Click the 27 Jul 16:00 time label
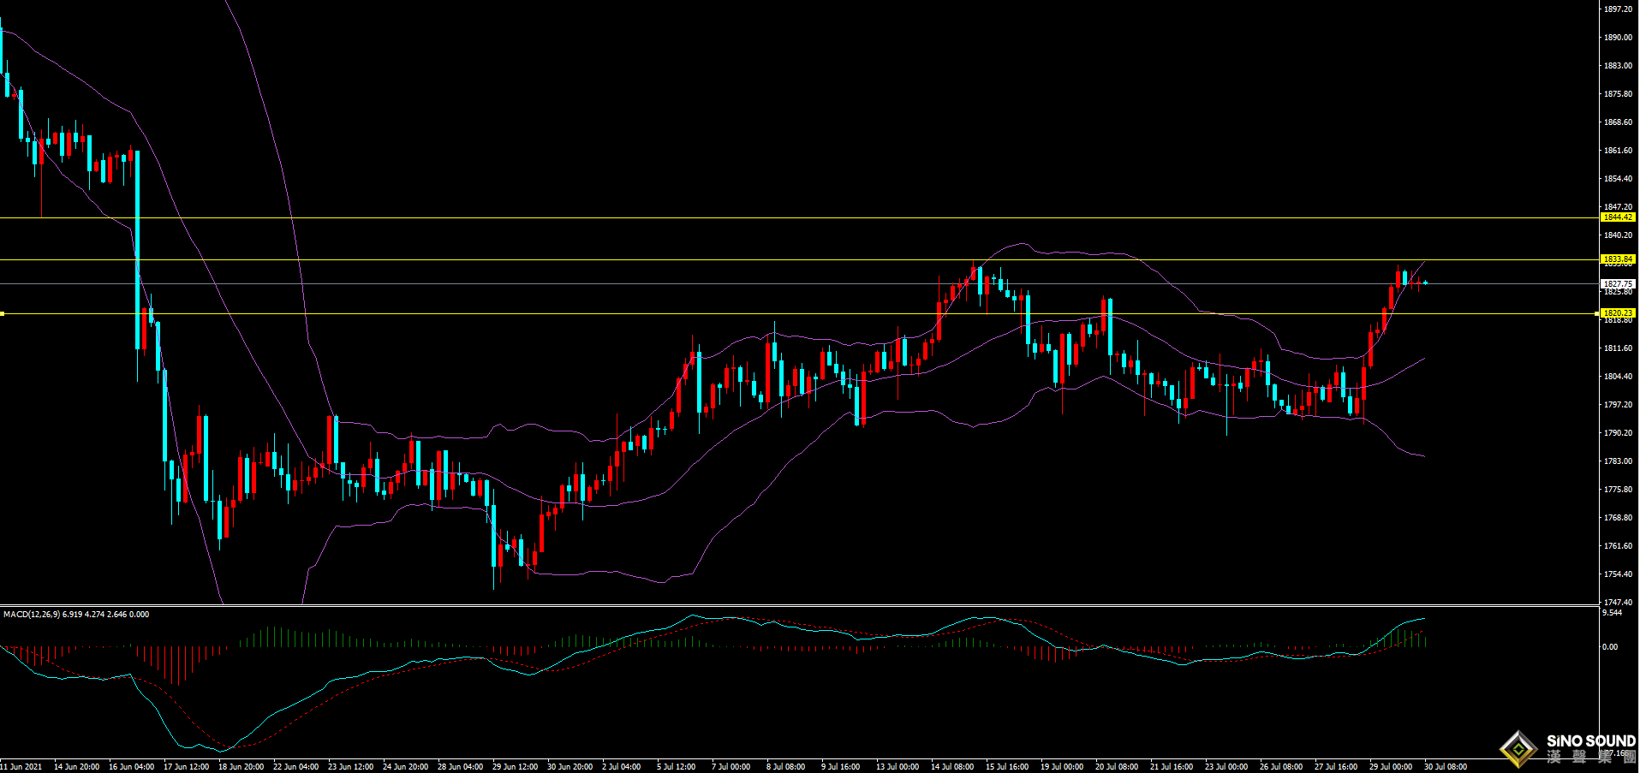Image resolution: width=1640 pixels, height=773 pixels. tap(1335, 767)
